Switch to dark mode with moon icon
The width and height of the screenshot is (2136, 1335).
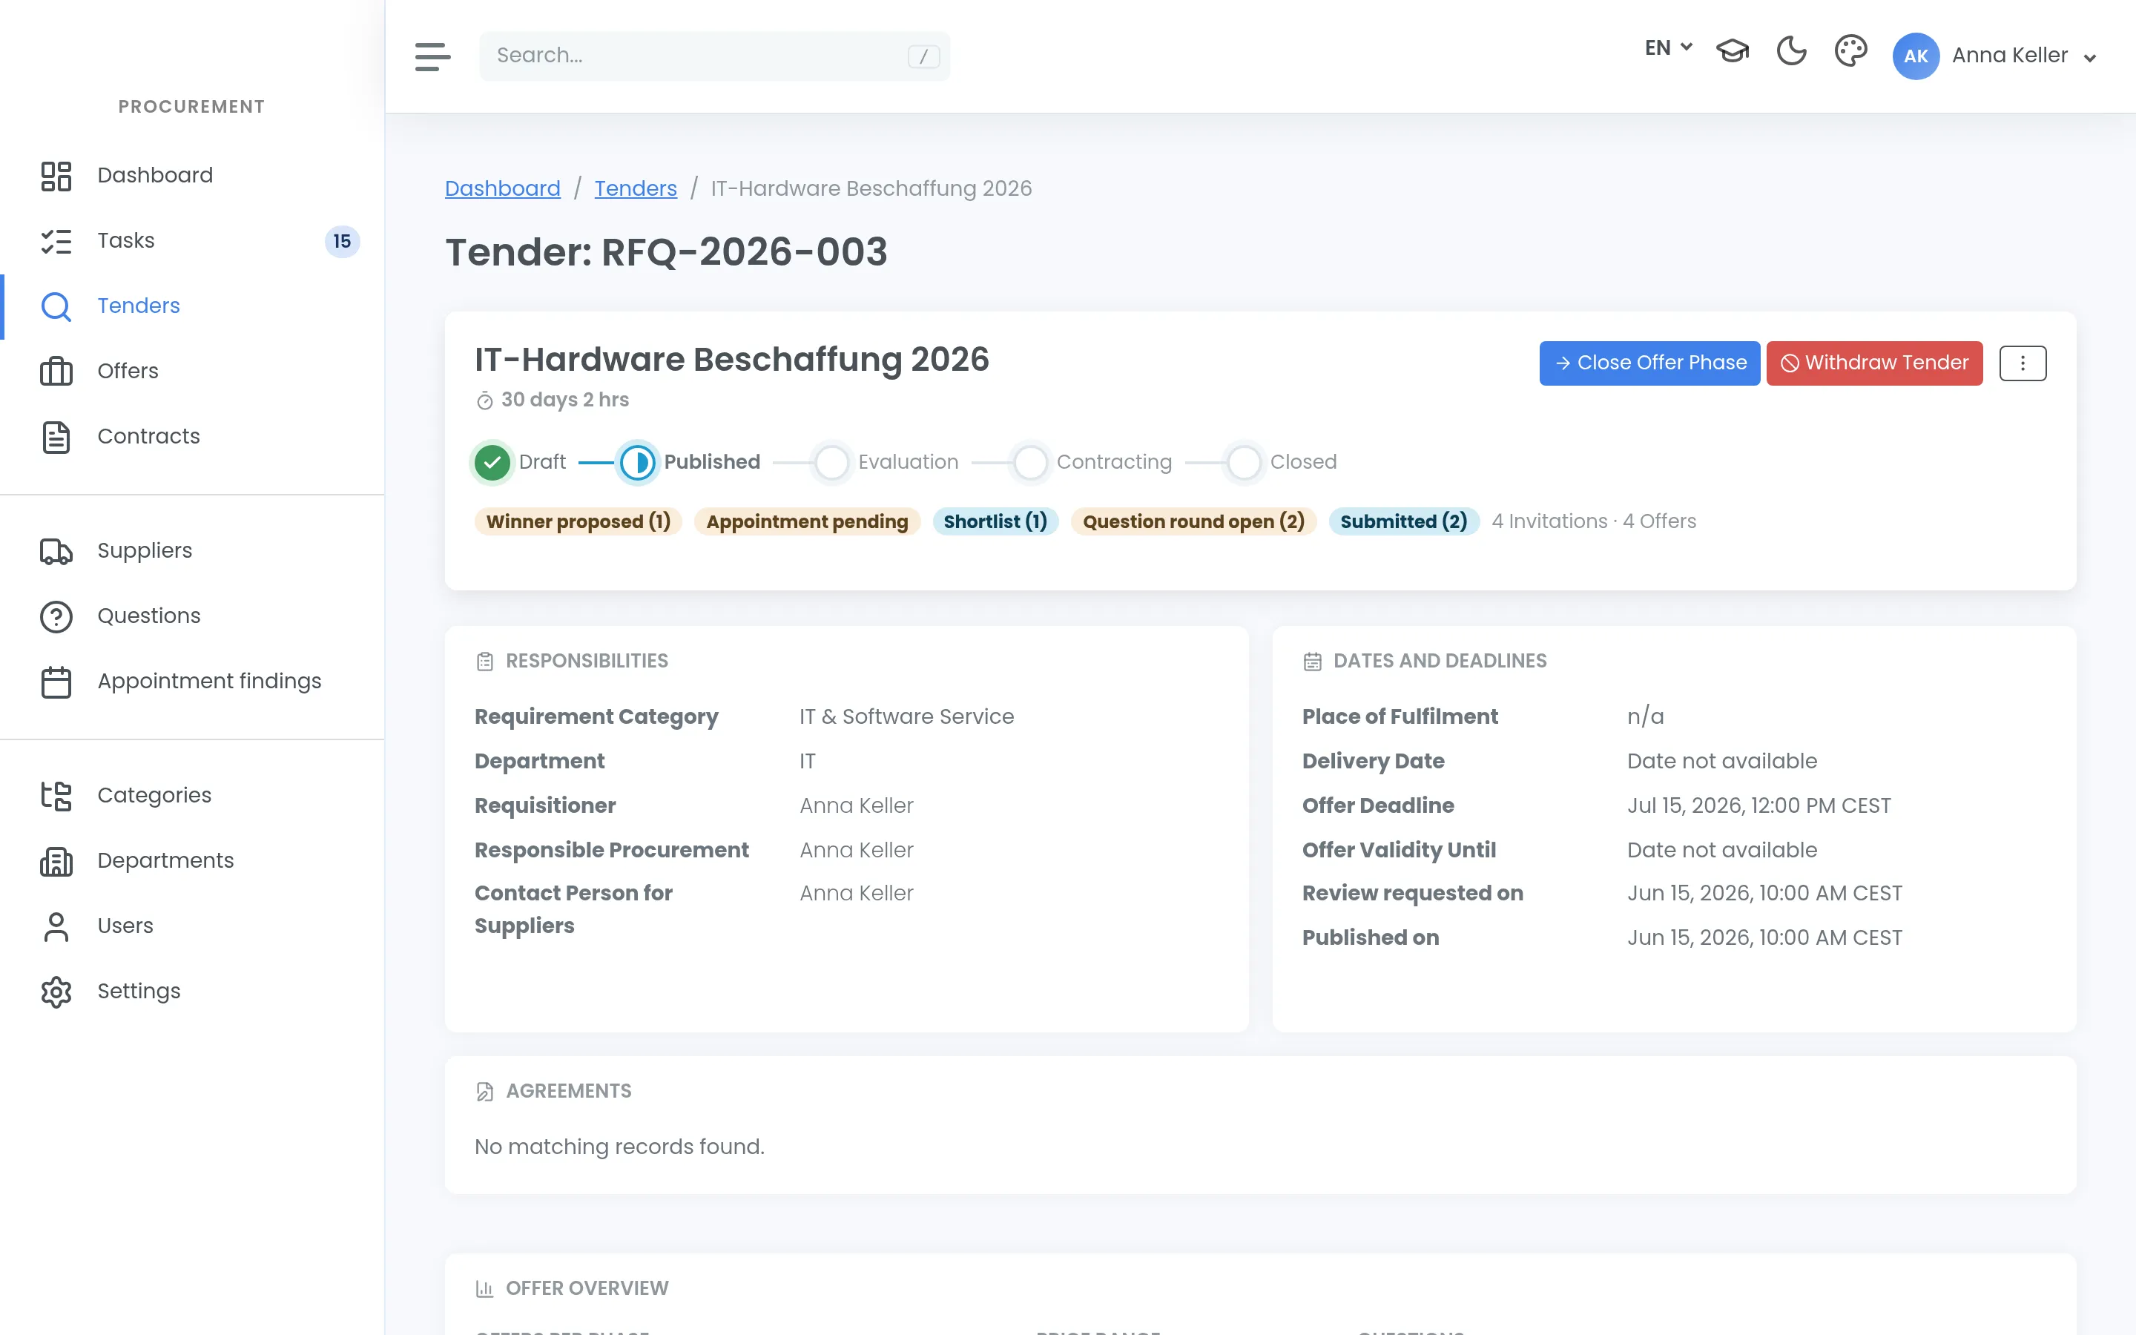1791,51
